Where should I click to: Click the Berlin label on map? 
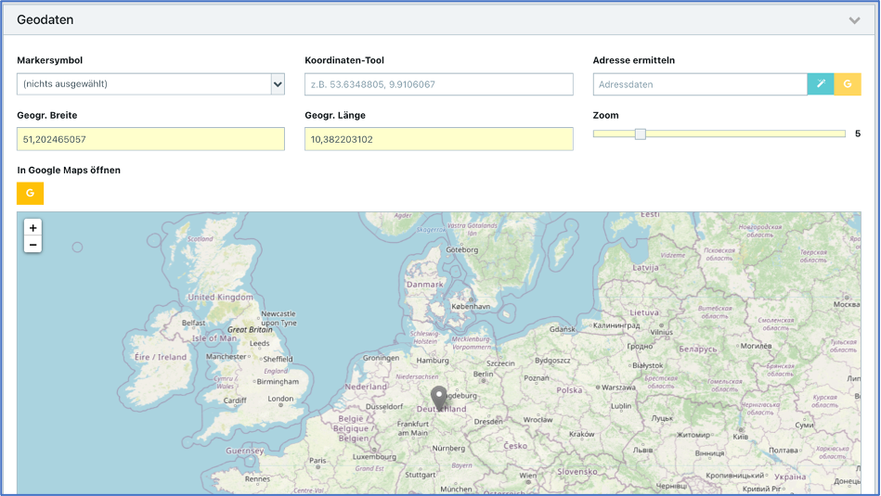[x=483, y=375]
